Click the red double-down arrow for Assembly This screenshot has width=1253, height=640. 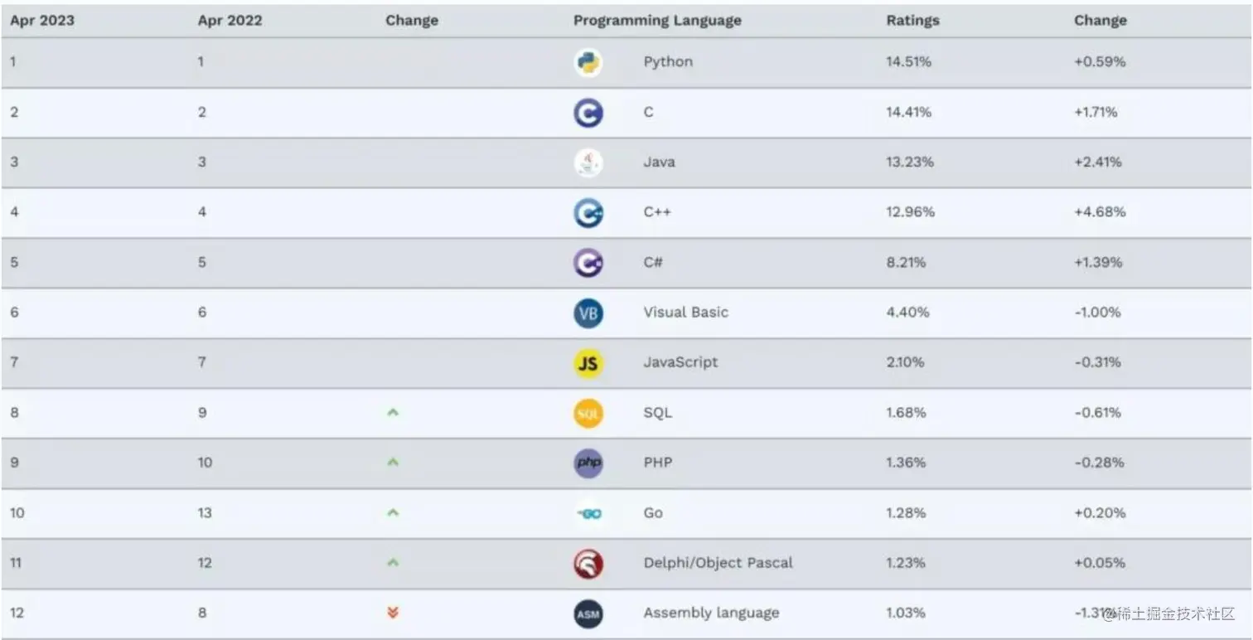(x=393, y=613)
